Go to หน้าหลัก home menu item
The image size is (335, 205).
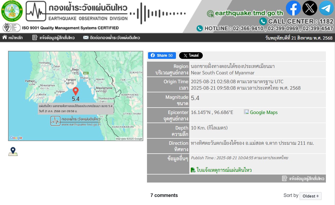point(13,38)
